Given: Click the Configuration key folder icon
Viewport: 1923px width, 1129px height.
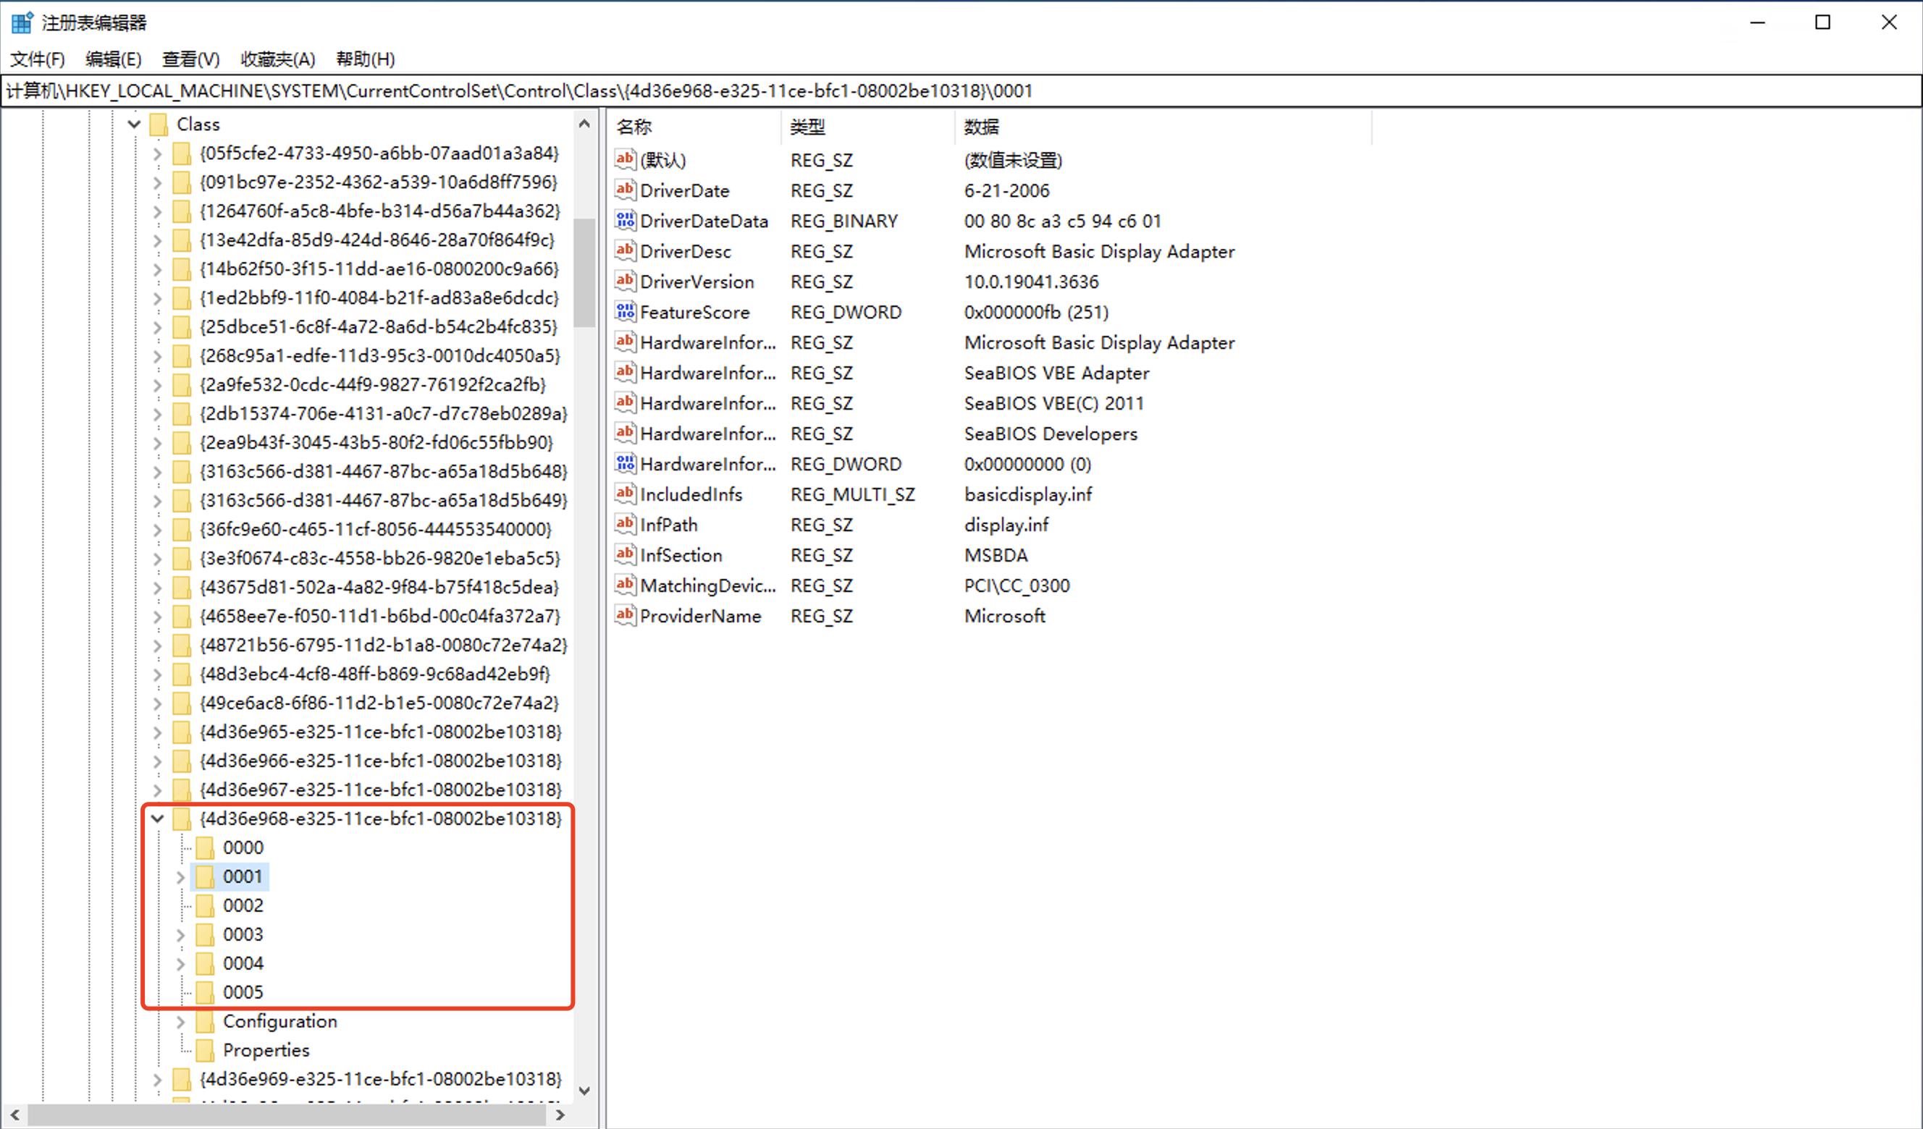Looking at the screenshot, I should point(204,1021).
